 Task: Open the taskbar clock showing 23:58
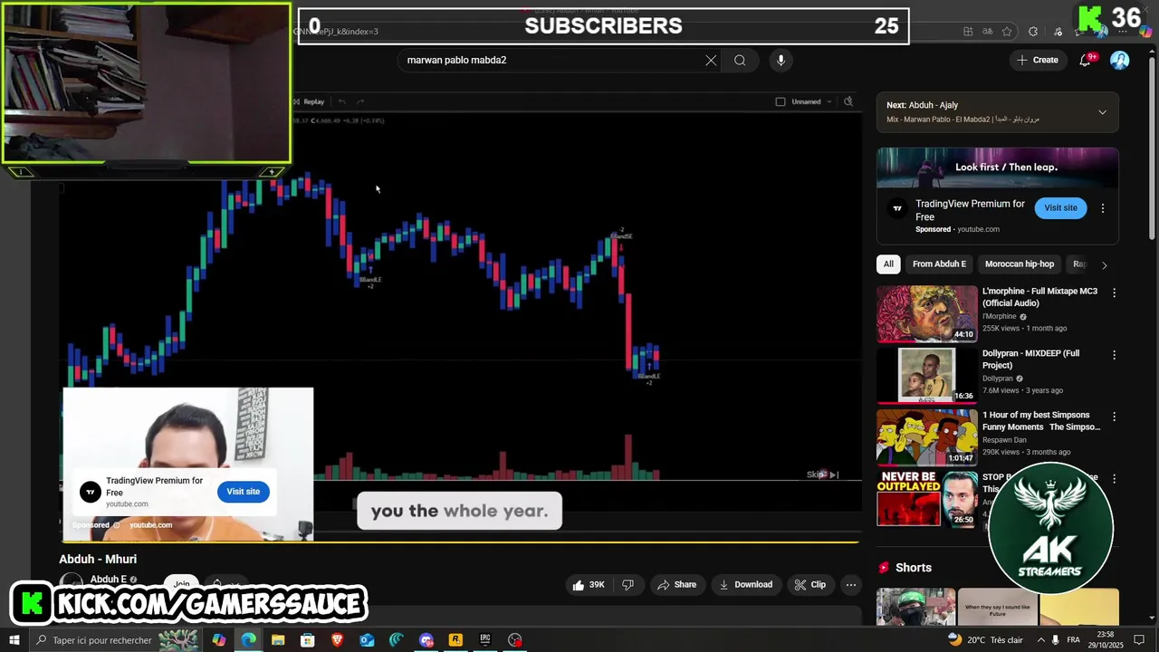tap(1106, 640)
